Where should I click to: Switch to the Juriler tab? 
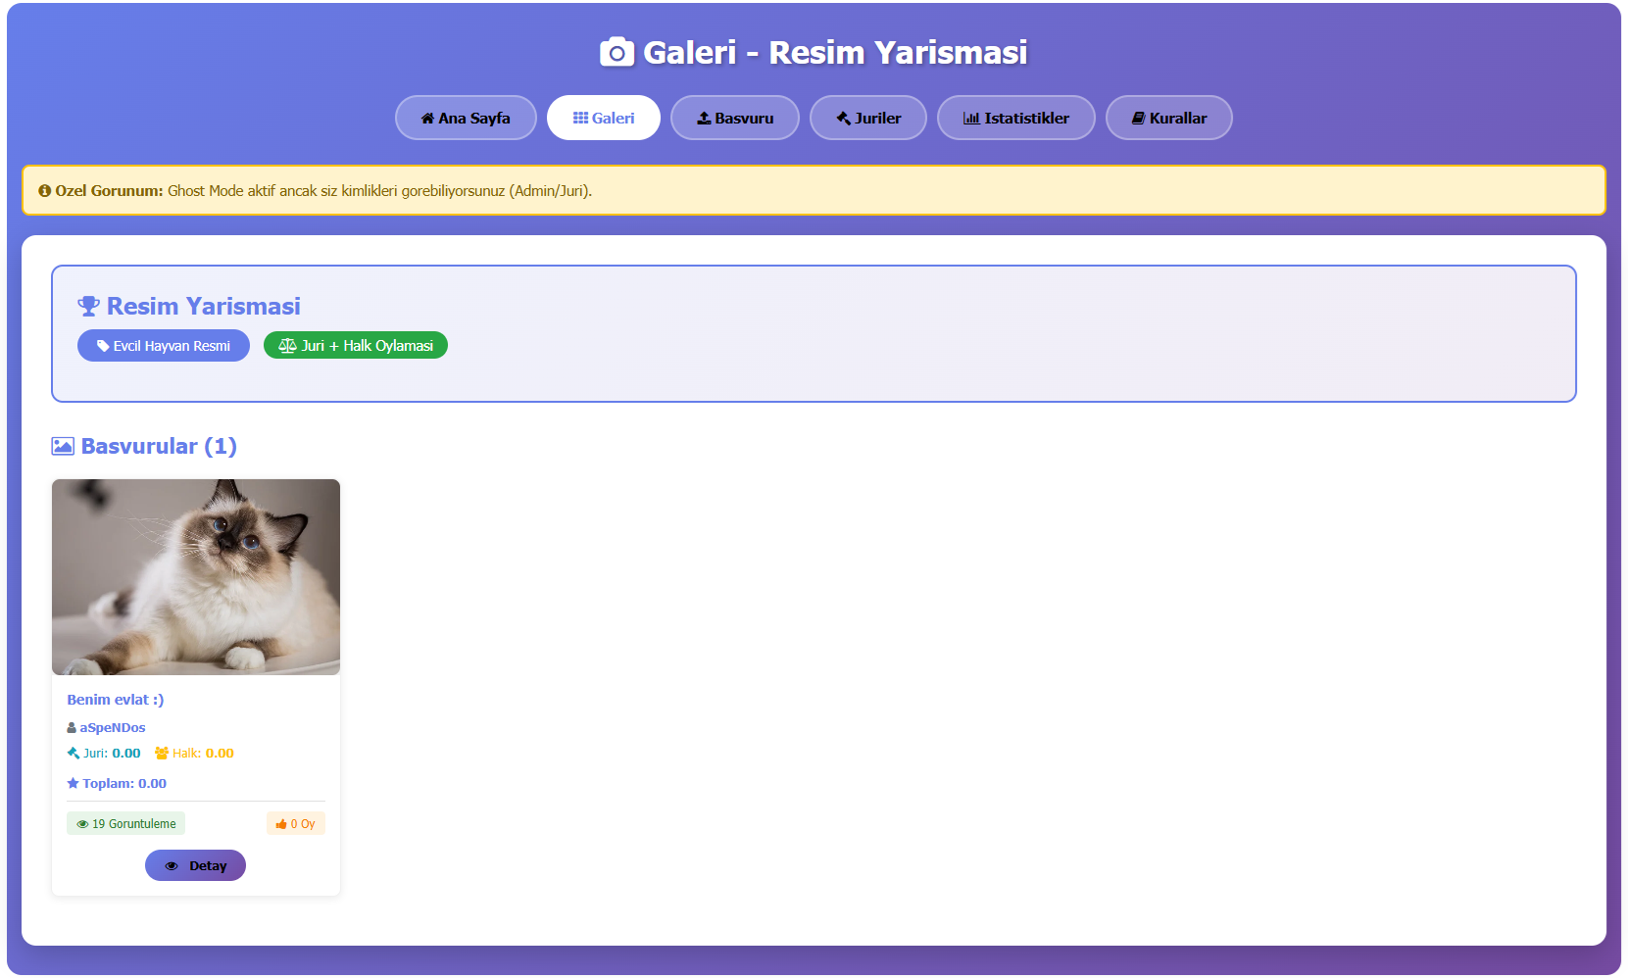coord(868,118)
